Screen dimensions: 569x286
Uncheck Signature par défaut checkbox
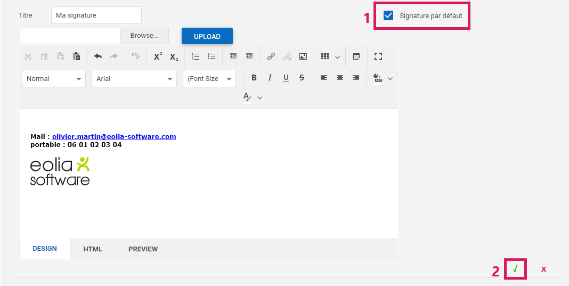pyautogui.click(x=388, y=15)
